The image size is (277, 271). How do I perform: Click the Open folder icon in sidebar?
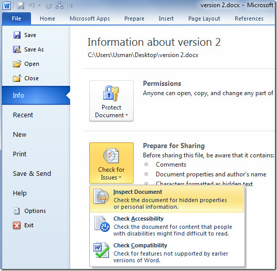pyautogui.click(x=17, y=64)
